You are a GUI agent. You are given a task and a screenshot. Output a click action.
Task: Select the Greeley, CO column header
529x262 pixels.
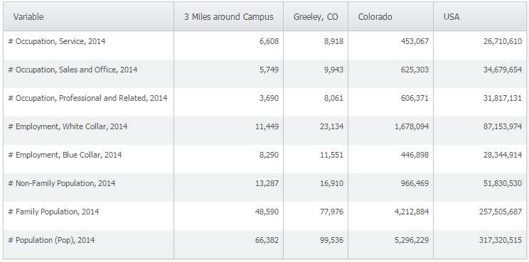[316, 17]
